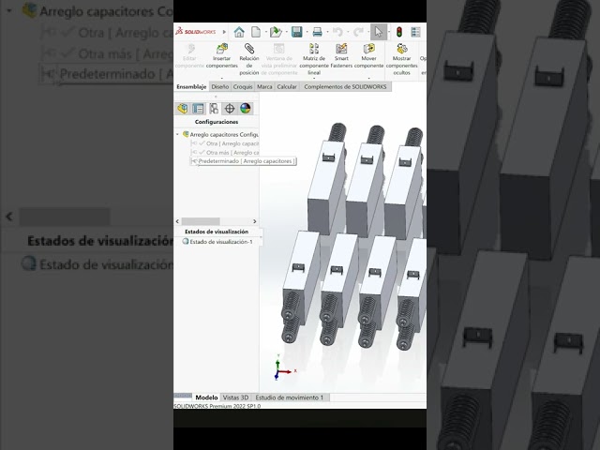This screenshot has width=600, height=450.
Task: Collapse Arreglo capacitores Configu tree node
Action: 177,135
